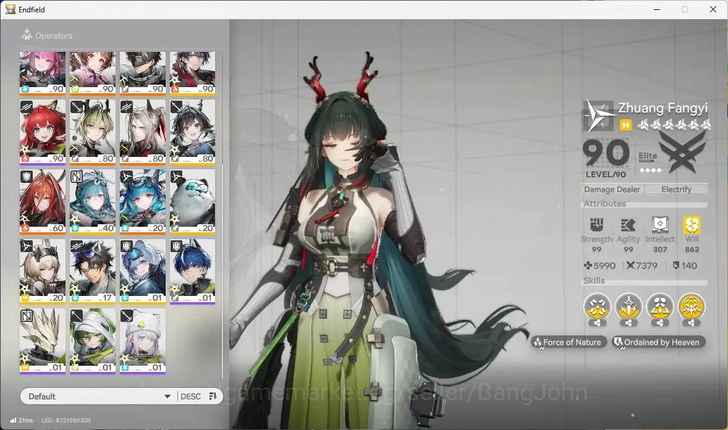The width and height of the screenshot is (728, 430).
Task: Select the black-haired level 80 operator card
Action: pyautogui.click(x=193, y=132)
